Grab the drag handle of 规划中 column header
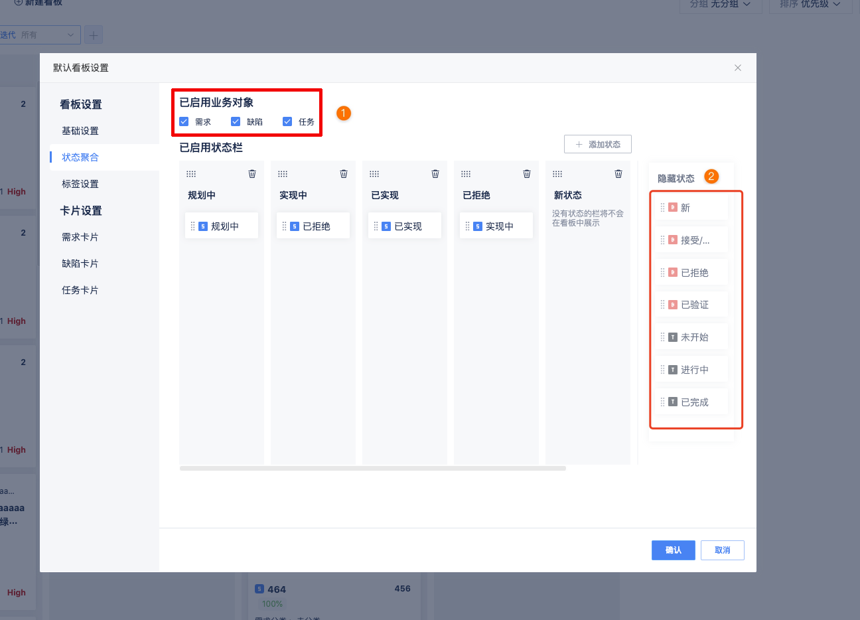Viewport: 860px width, 620px height. 191,174
